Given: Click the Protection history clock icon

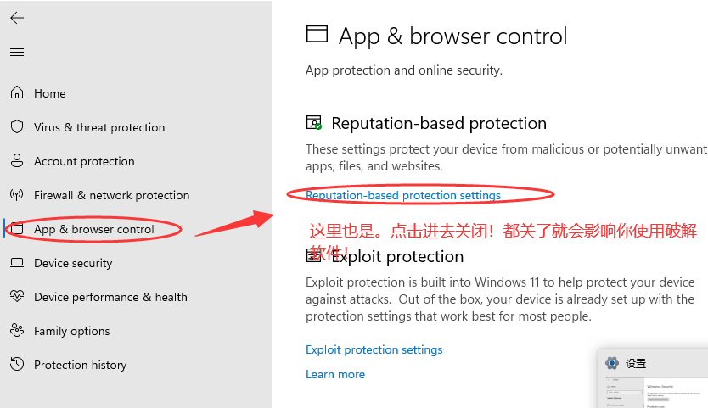Looking at the screenshot, I should click(17, 365).
